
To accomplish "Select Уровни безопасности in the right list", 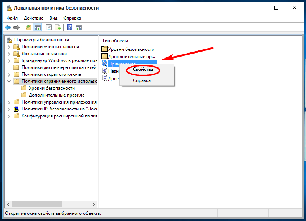I will (x=131, y=49).
